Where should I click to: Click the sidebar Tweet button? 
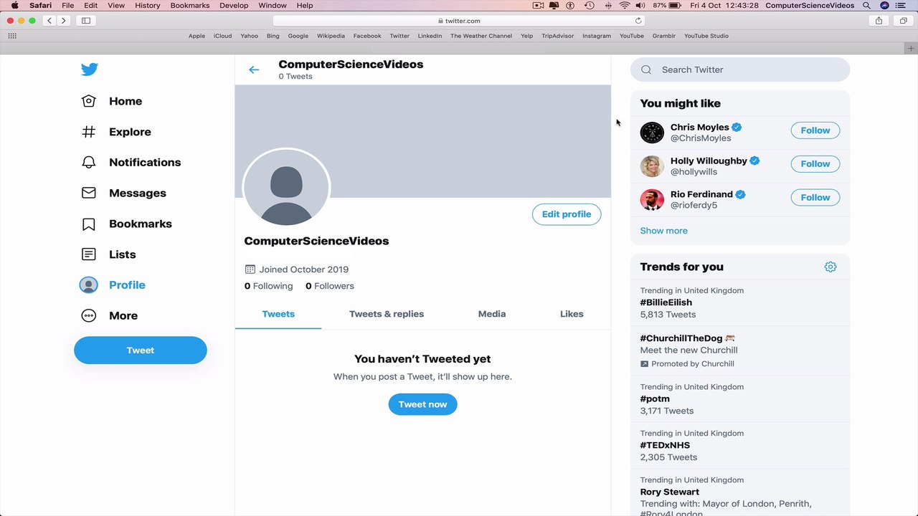tap(141, 350)
